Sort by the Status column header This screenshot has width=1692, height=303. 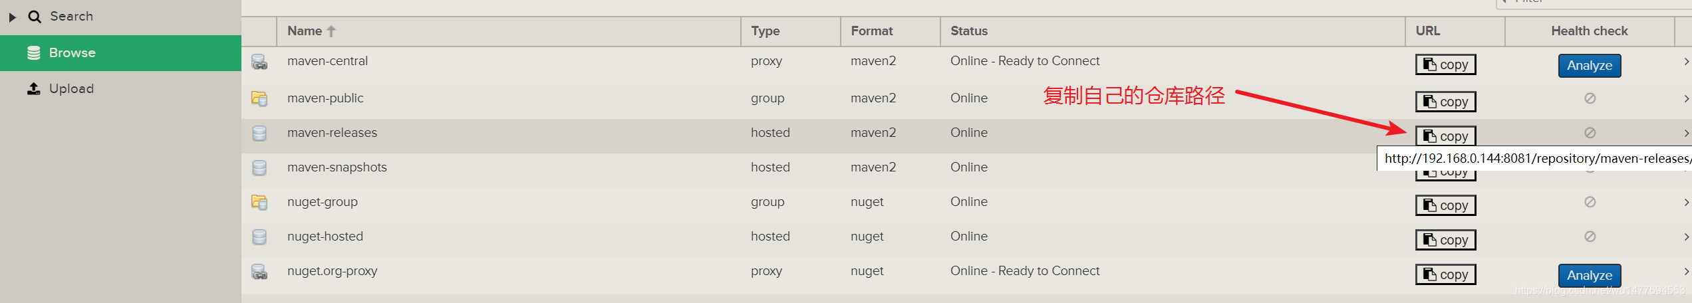pos(1173,31)
